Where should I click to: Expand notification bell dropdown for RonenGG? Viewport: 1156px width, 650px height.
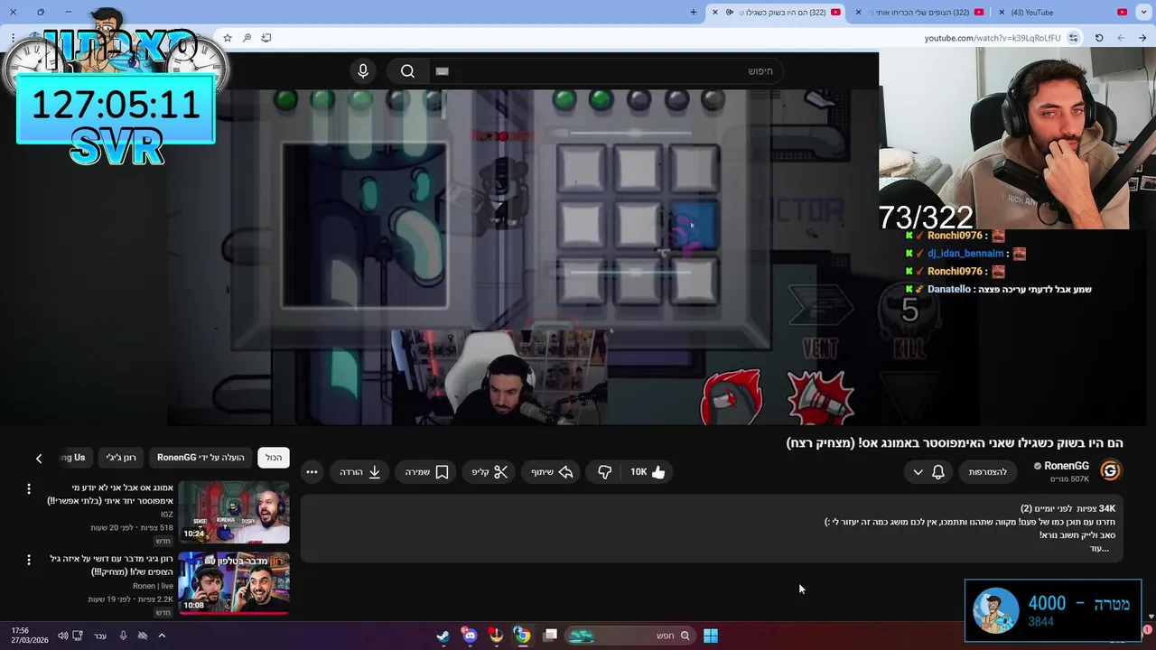tap(928, 472)
